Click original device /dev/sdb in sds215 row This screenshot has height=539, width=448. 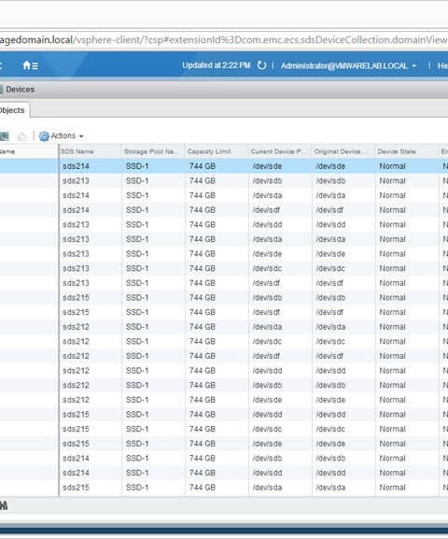(330, 298)
